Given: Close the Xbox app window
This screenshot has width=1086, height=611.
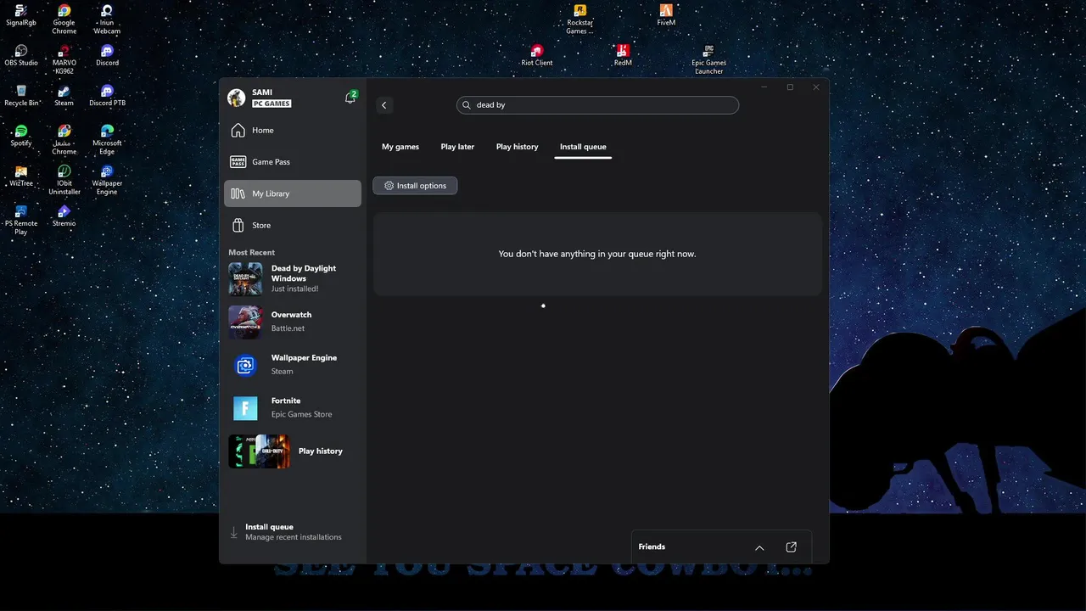Looking at the screenshot, I should tap(816, 87).
